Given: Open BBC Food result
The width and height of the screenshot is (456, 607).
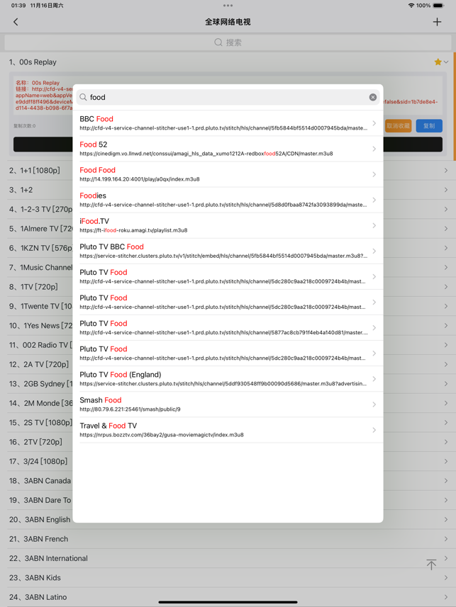Looking at the screenshot, I should [228, 123].
